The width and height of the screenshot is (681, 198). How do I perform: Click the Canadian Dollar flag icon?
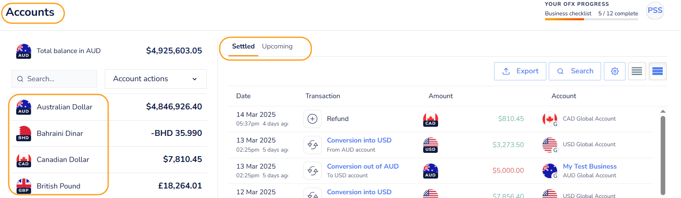tap(24, 159)
